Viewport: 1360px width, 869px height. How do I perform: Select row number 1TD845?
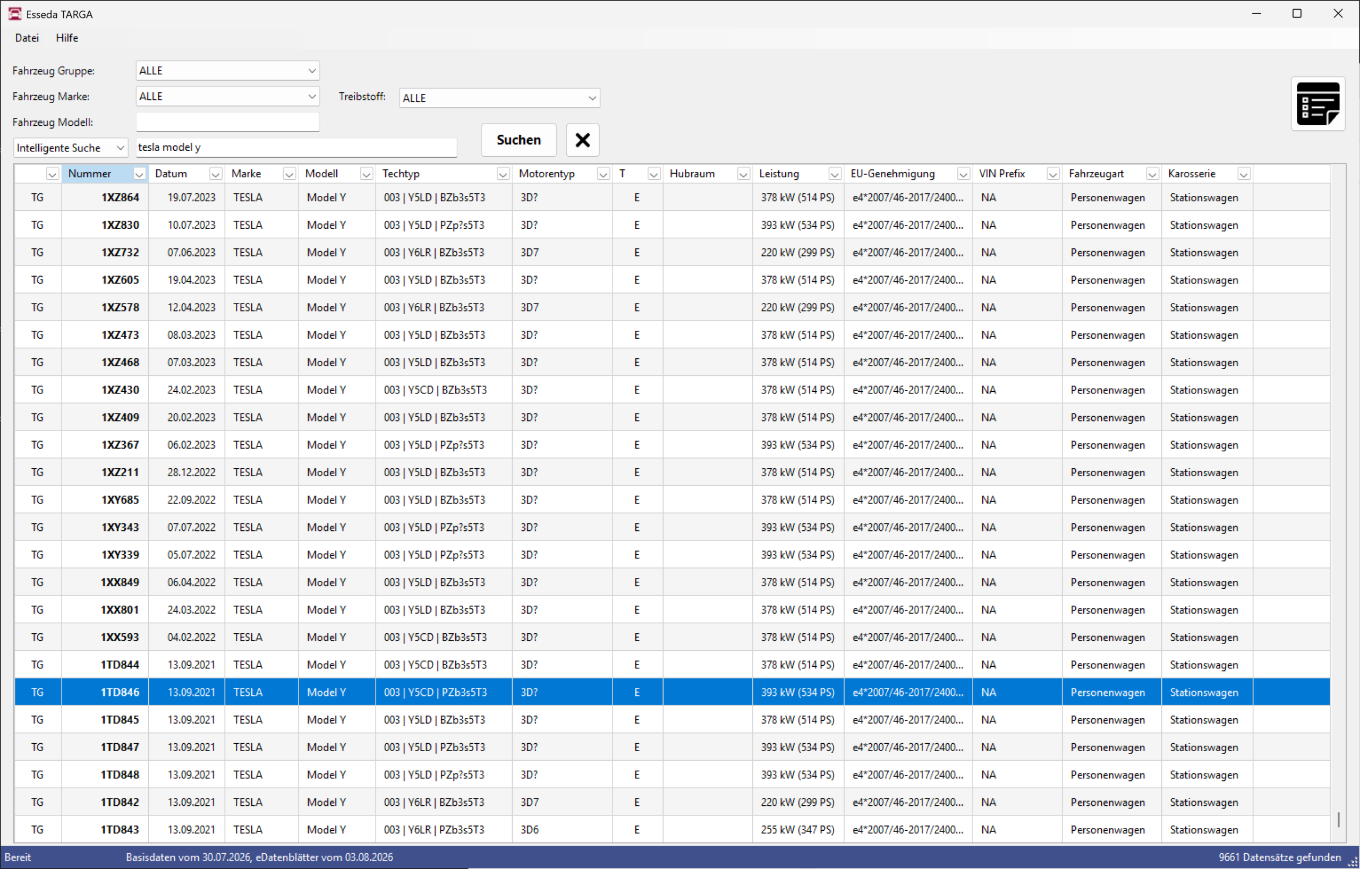click(x=672, y=719)
